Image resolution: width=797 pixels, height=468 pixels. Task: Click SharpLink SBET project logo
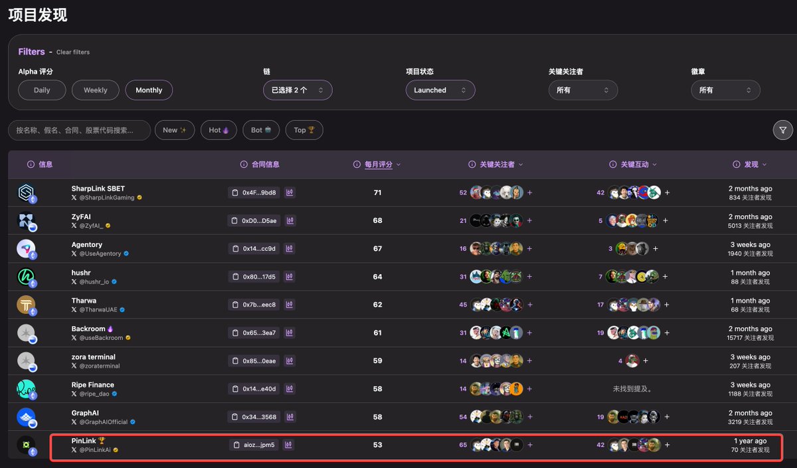pos(27,193)
